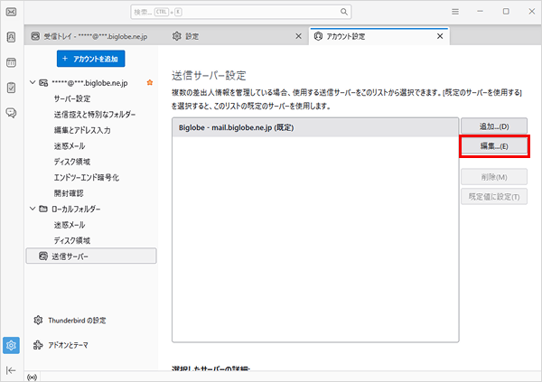This screenshot has height=382, width=542.
Task: Open the Calendar sidebar icon
Action: coord(11,62)
